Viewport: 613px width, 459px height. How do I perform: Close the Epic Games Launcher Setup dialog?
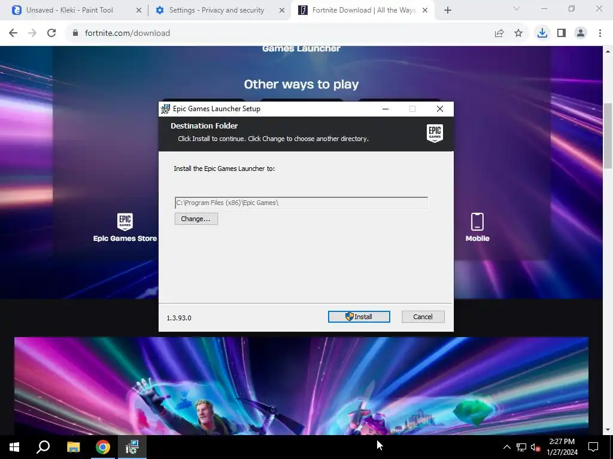440,109
